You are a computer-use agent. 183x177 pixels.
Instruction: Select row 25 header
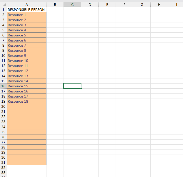(3, 132)
